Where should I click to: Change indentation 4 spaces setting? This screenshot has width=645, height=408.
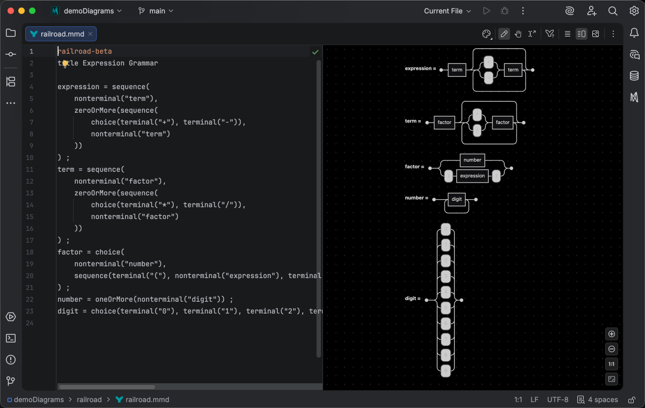(x=597, y=399)
